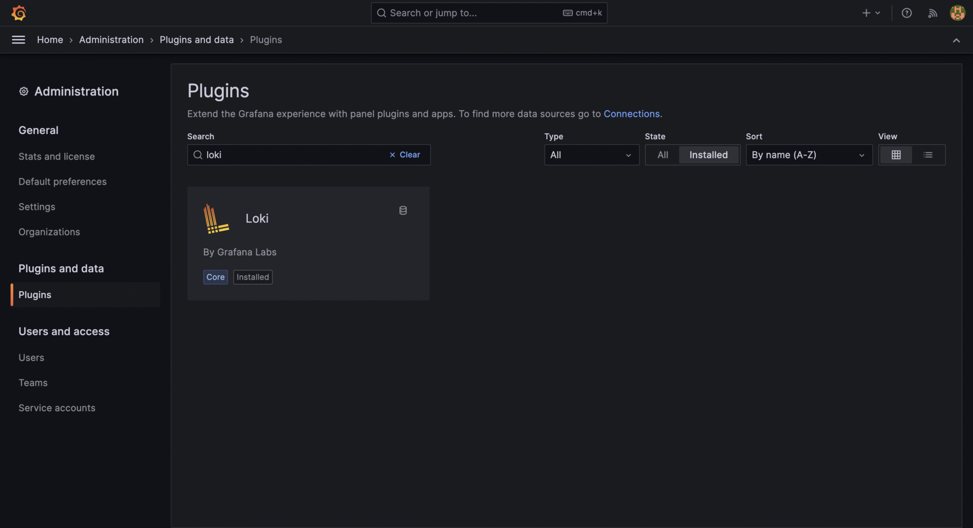
Task: Open your profile avatar menu
Action: (957, 13)
